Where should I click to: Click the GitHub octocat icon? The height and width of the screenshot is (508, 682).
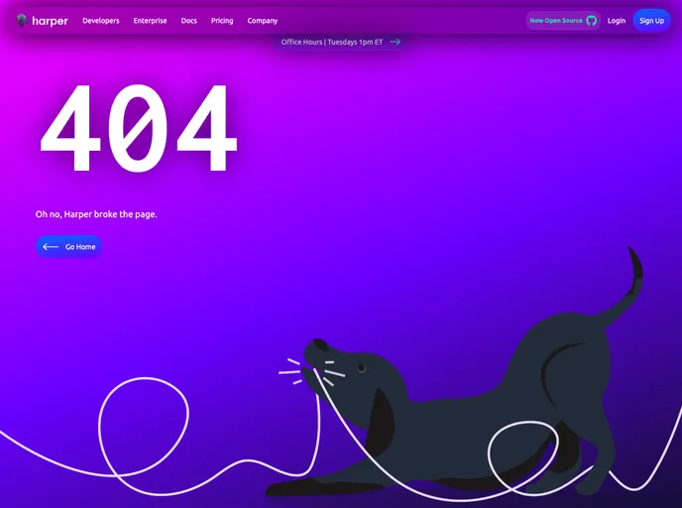click(592, 20)
